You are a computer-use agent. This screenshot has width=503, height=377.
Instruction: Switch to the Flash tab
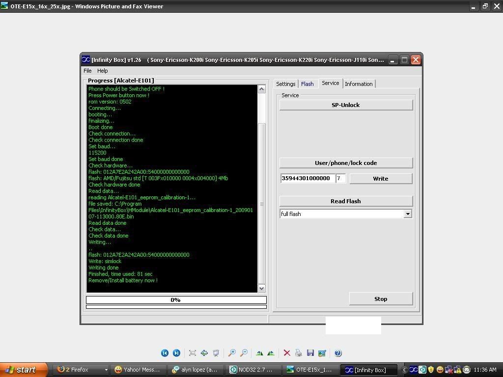tap(307, 84)
